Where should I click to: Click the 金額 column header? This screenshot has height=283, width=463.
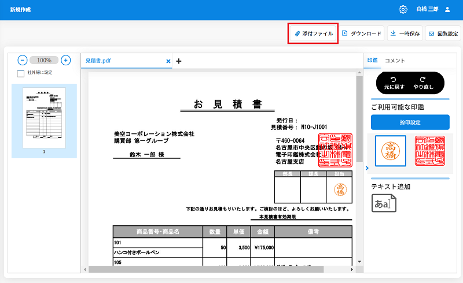[x=263, y=232]
